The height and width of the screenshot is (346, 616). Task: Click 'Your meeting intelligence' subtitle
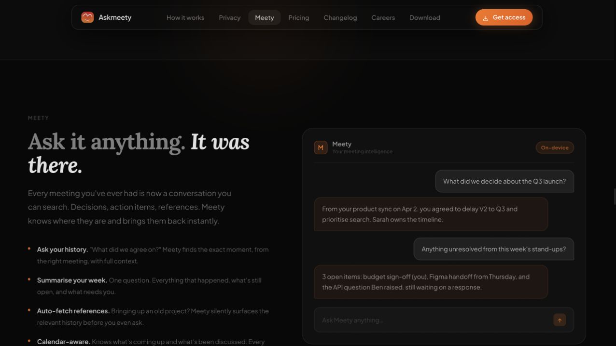[x=363, y=152]
